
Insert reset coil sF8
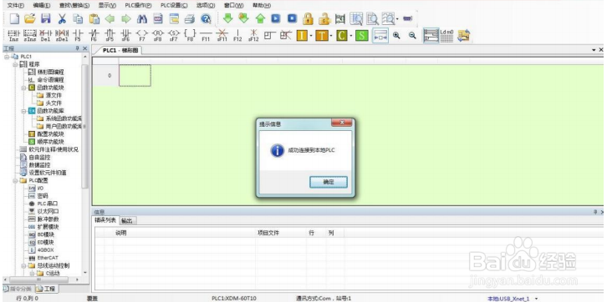coord(158,36)
